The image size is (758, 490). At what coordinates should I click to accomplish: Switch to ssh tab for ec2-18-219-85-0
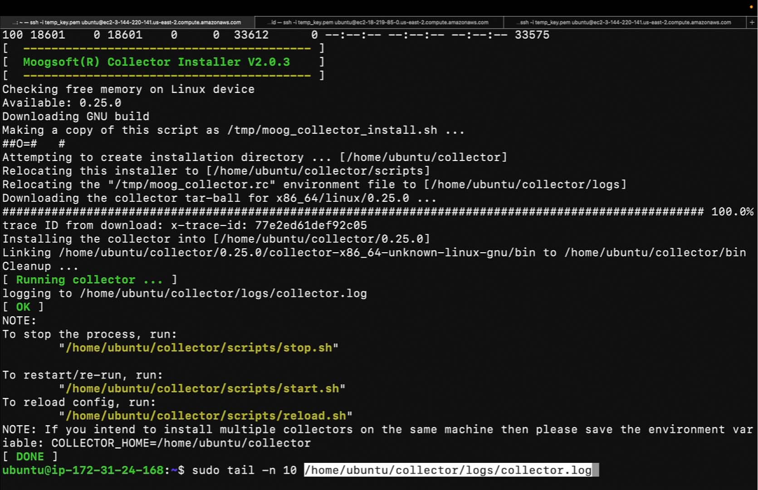point(379,22)
